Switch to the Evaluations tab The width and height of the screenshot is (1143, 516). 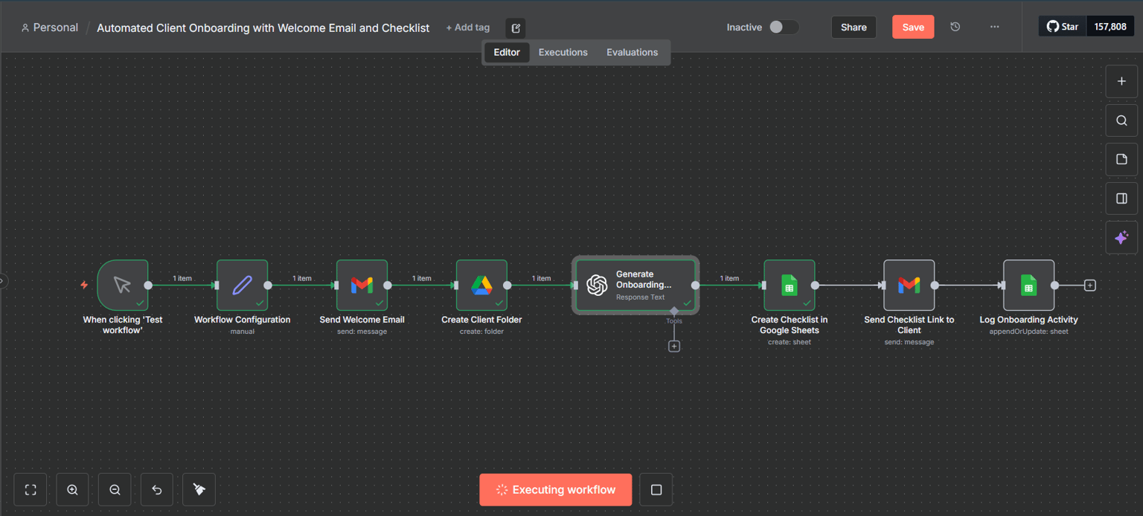point(633,52)
